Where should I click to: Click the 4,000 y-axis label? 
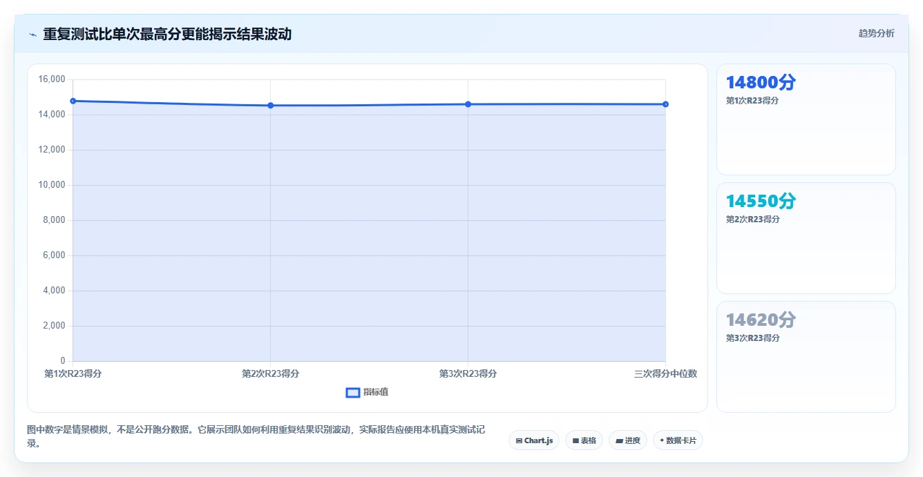pyautogui.click(x=54, y=291)
